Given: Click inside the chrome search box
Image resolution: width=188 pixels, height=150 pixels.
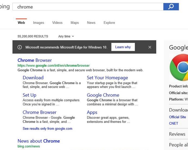Looking at the screenshot, I should pyautogui.click(x=88, y=7).
